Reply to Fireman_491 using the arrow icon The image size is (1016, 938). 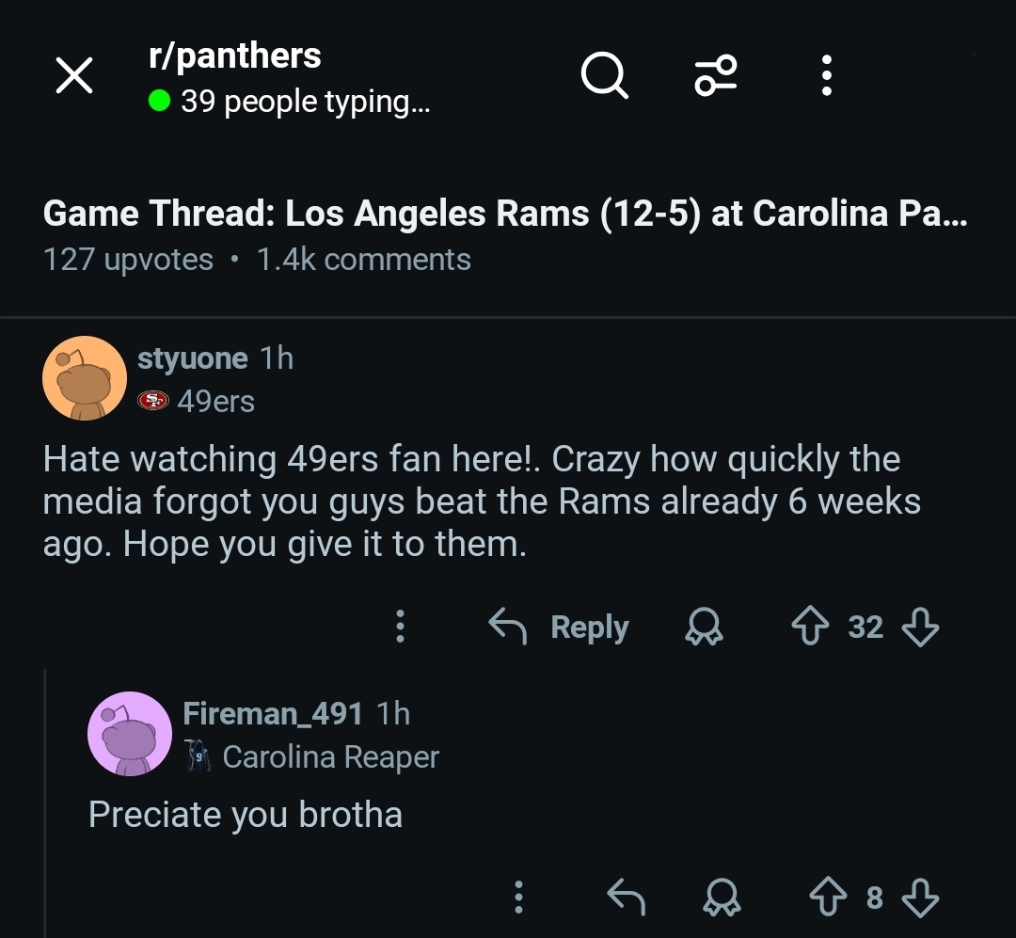tap(626, 898)
